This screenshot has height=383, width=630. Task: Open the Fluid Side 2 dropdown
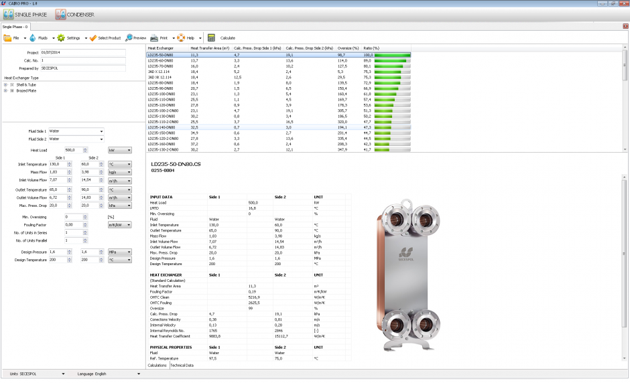click(76, 139)
